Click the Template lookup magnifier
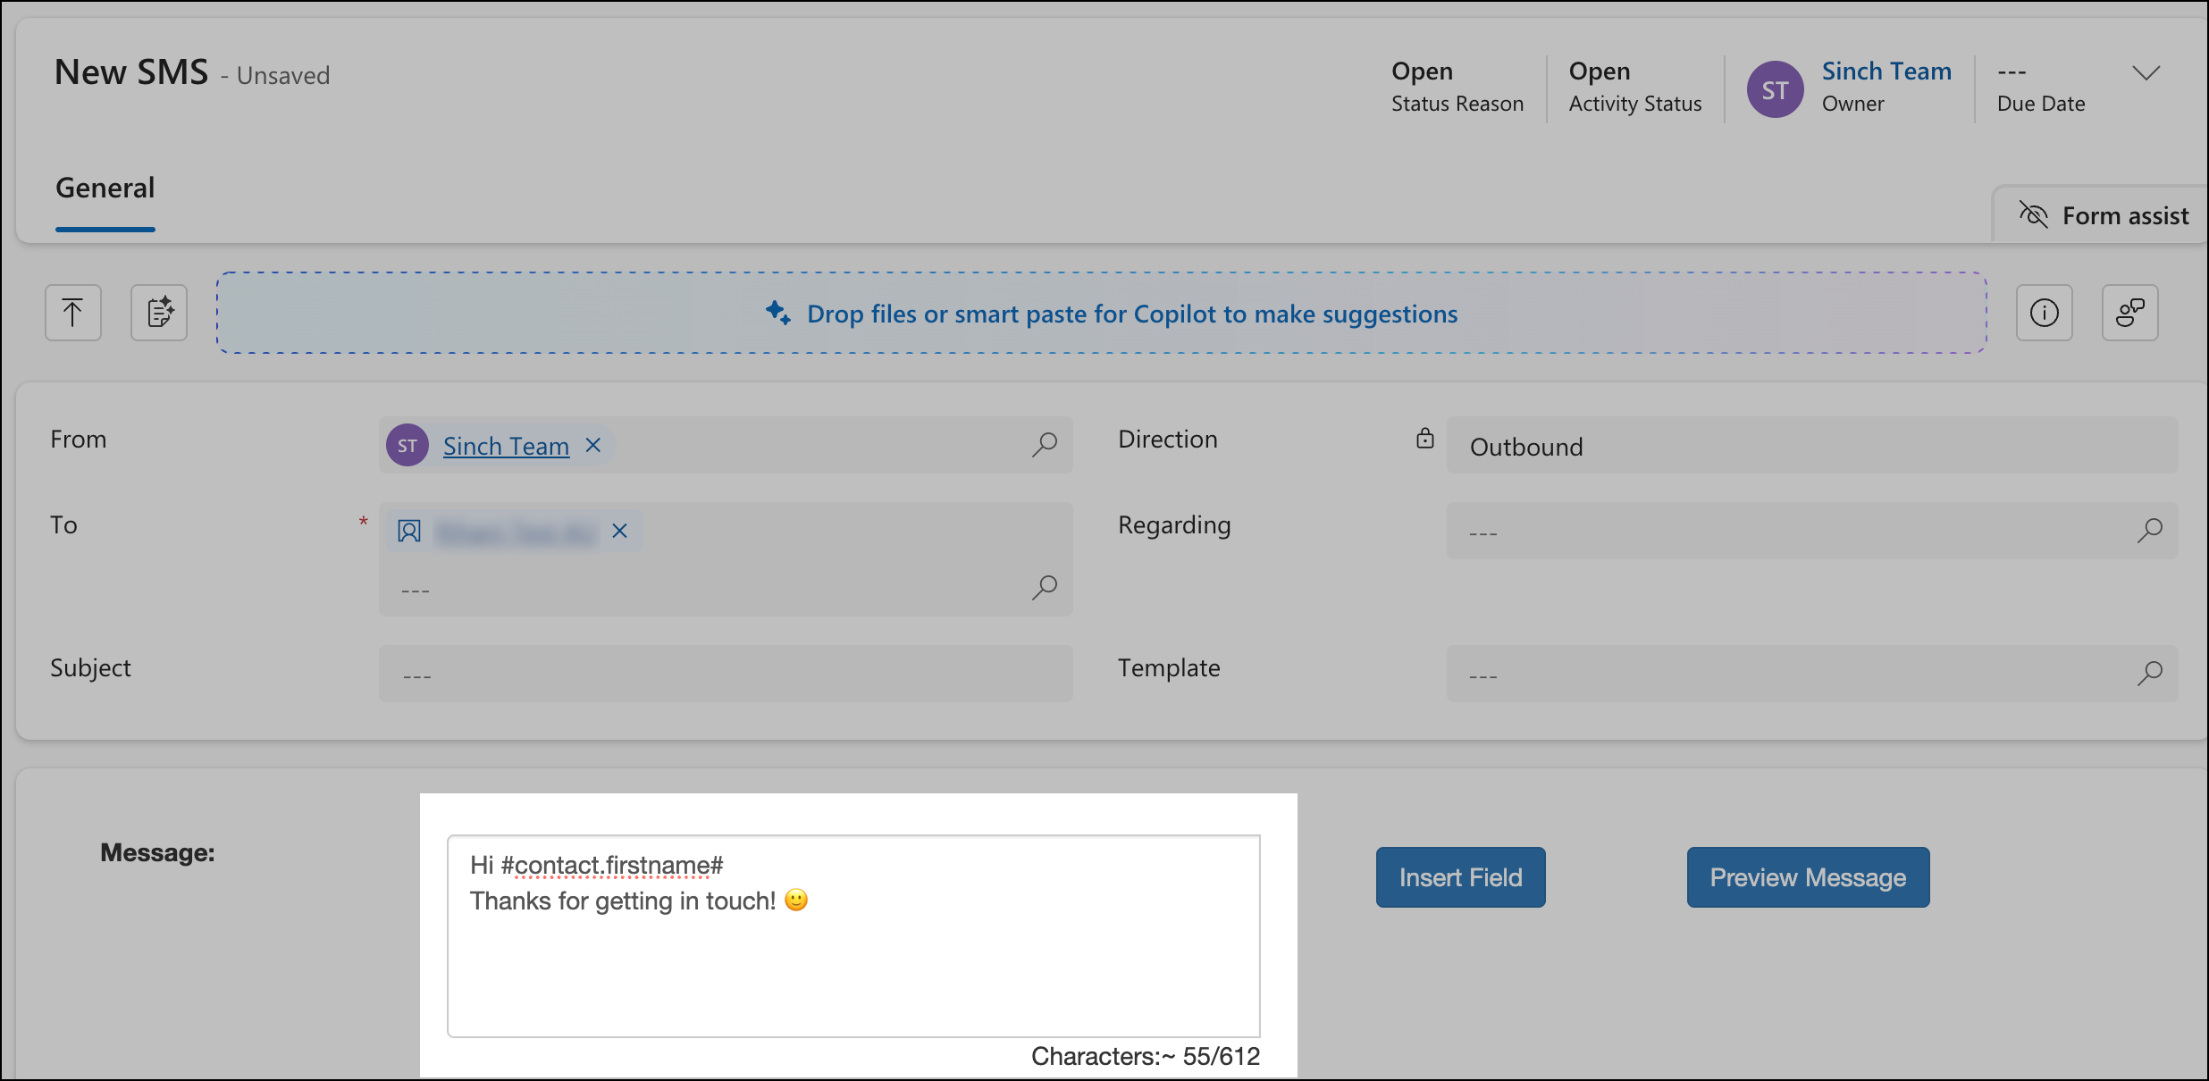Viewport: 2209px width, 1081px height. tap(2150, 672)
